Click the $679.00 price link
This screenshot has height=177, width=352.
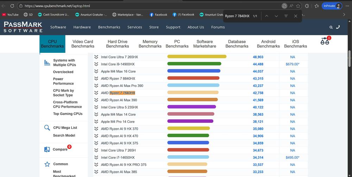(293, 64)
